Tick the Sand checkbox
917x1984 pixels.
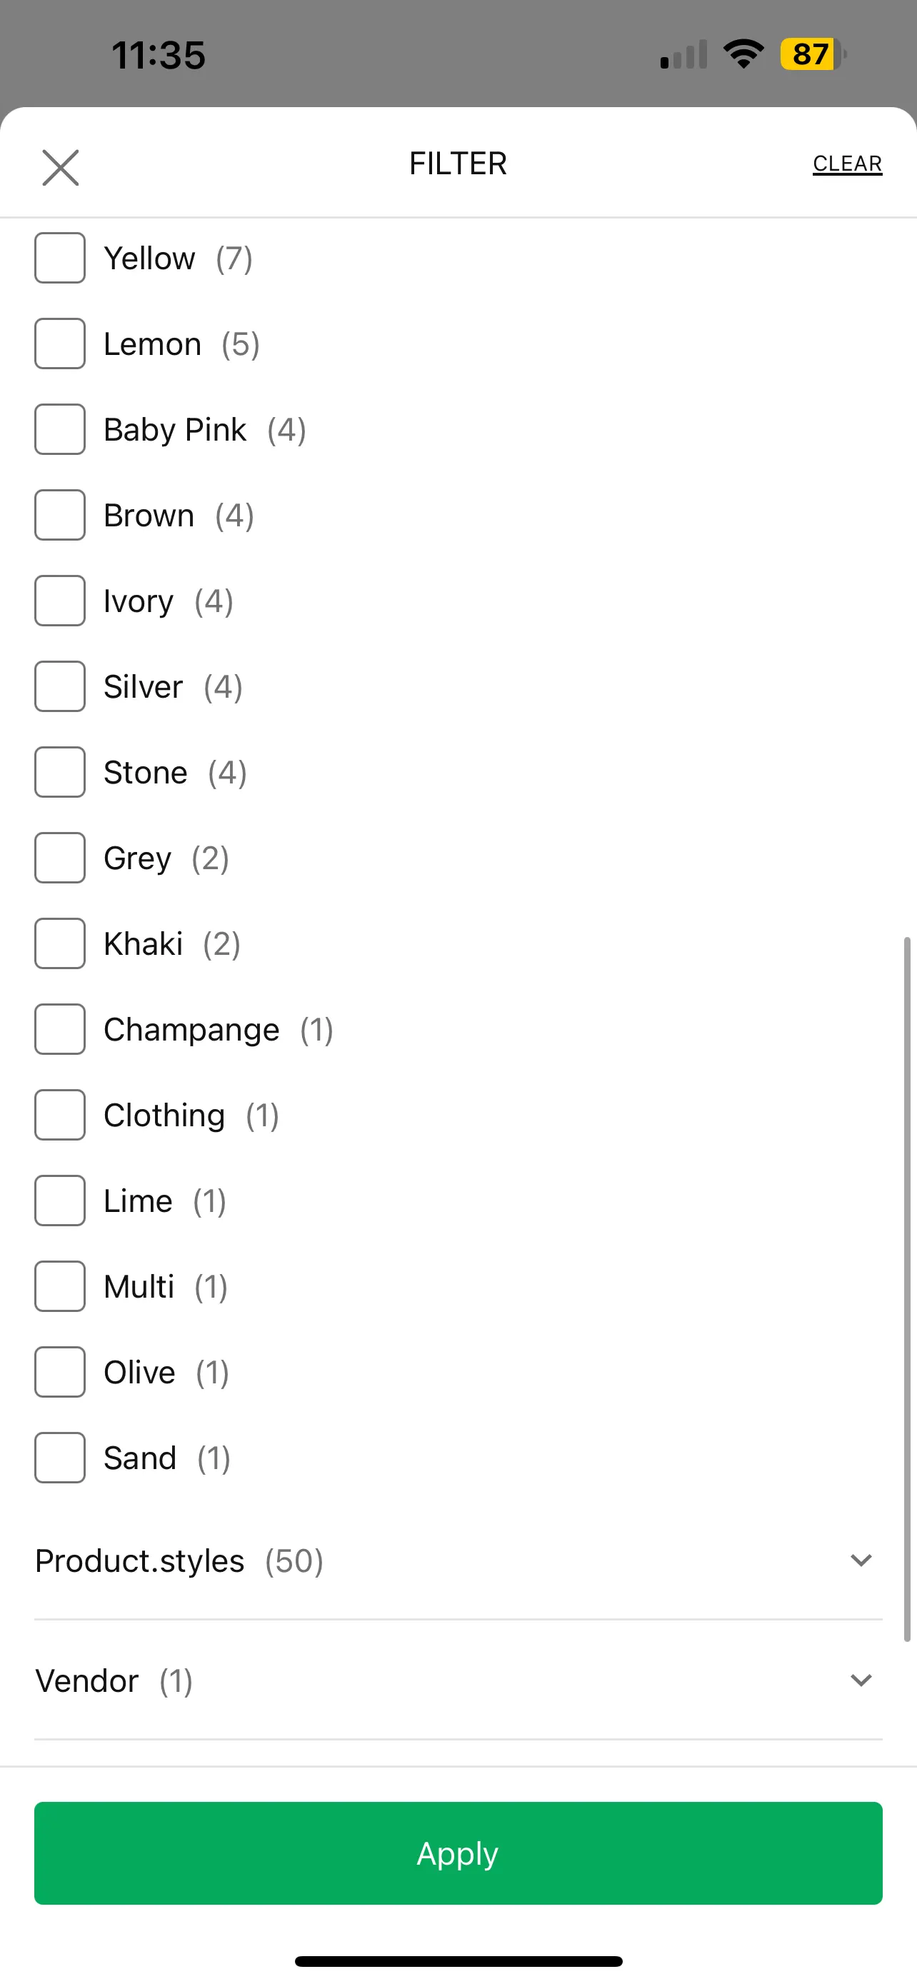point(60,1457)
